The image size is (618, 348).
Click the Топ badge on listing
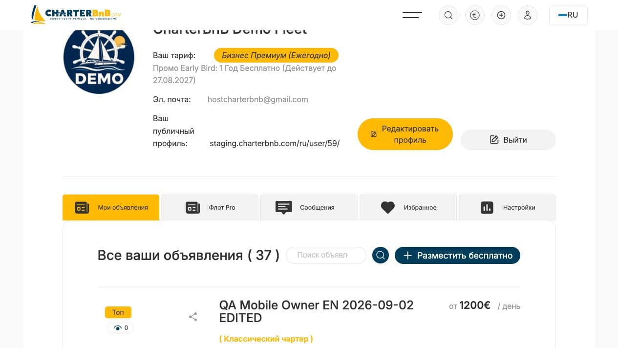pos(118,312)
